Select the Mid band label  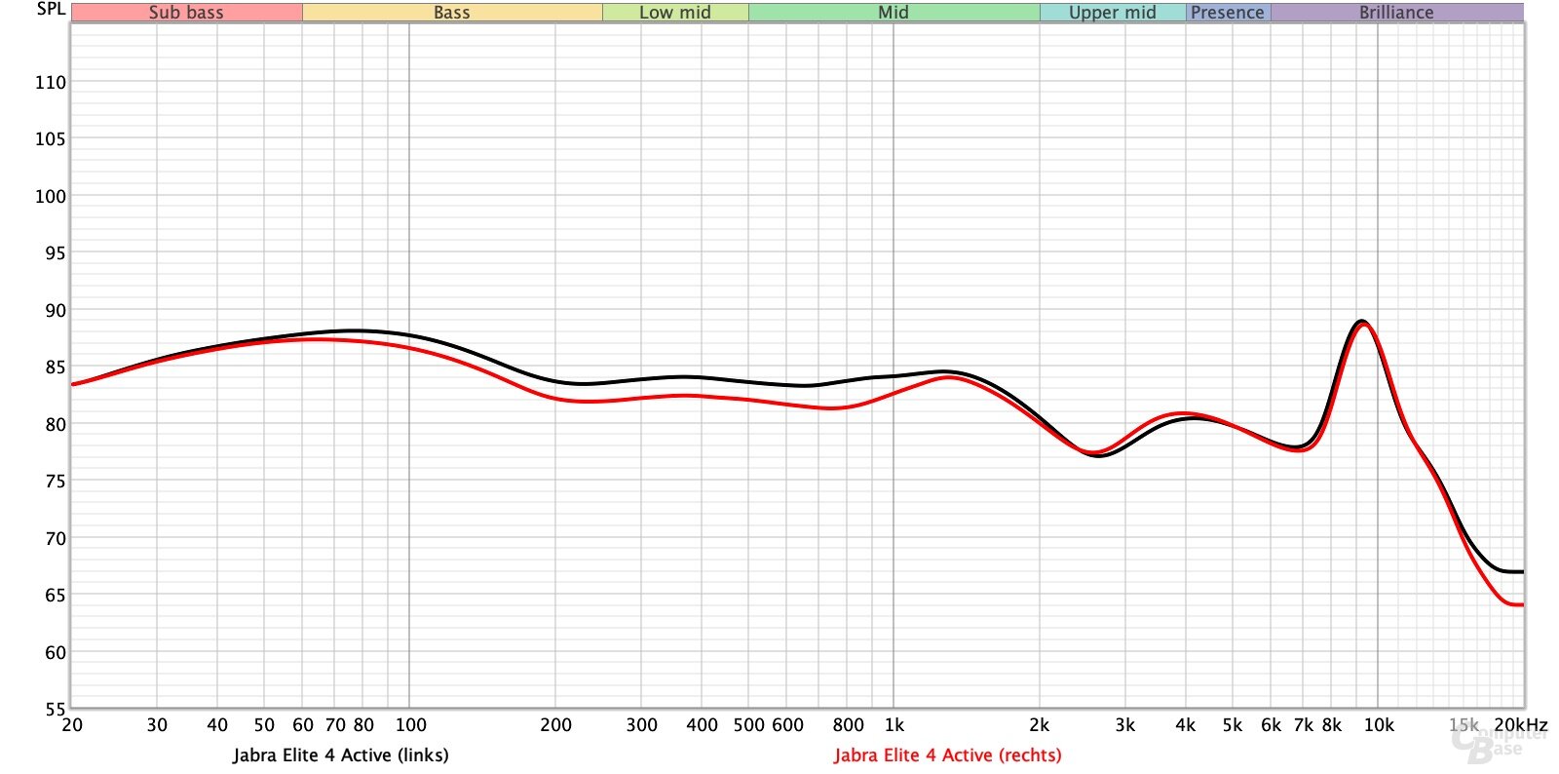point(894,13)
